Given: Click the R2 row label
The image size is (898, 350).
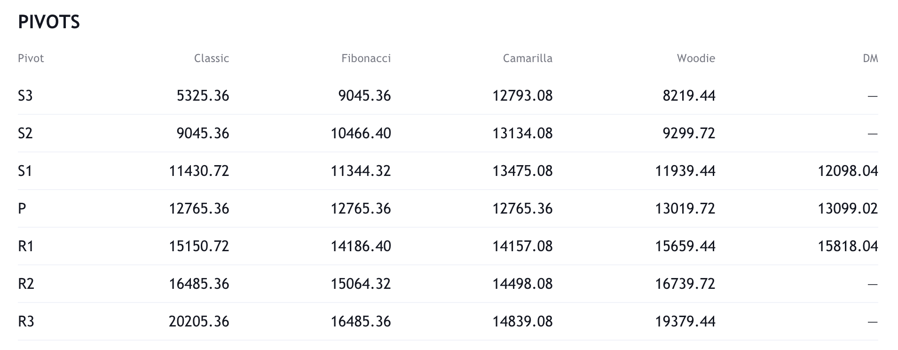Looking at the screenshot, I should (26, 284).
